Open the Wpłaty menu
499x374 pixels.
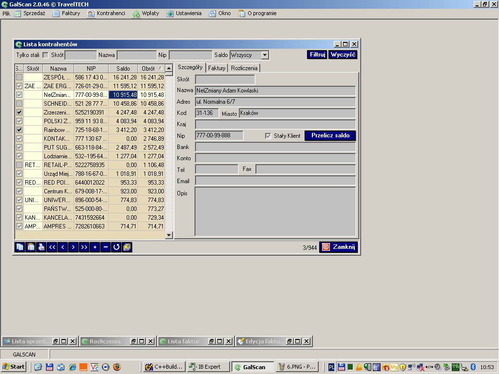(146, 13)
